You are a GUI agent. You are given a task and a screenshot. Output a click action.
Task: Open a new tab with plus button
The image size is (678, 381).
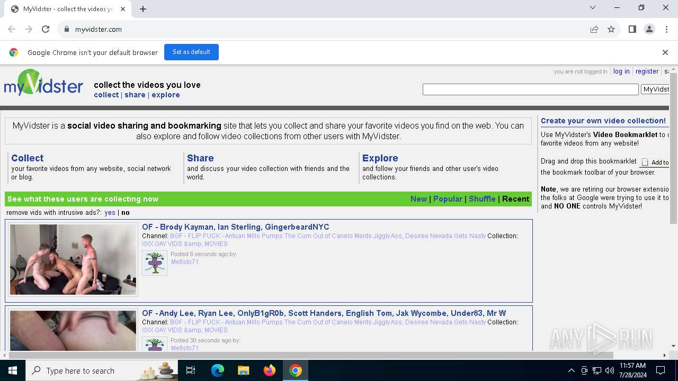143,9
